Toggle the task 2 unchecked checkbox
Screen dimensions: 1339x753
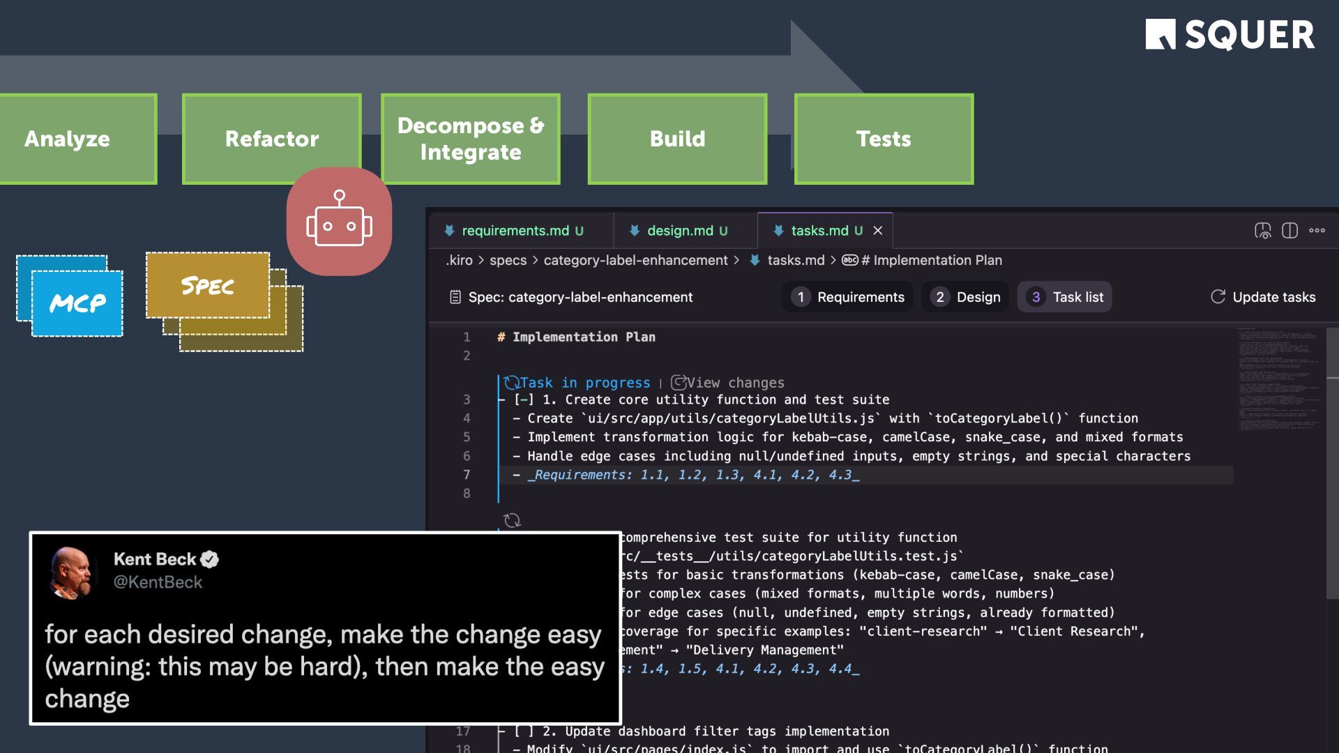524,731
